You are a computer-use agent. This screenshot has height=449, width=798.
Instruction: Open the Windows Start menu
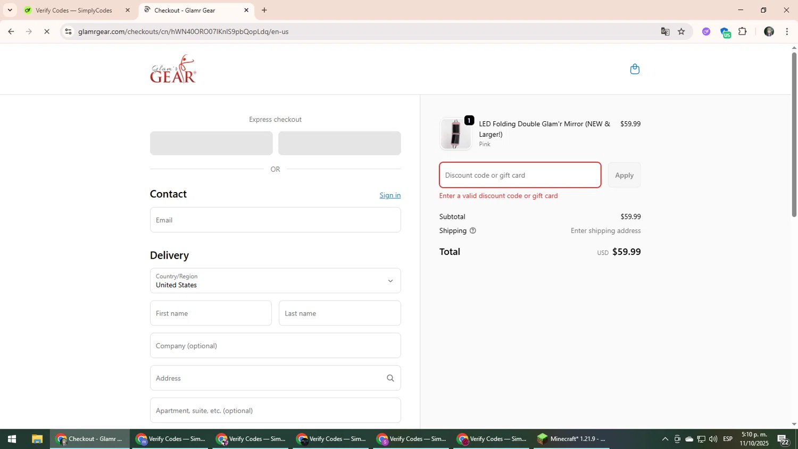[x=12, y=439]
